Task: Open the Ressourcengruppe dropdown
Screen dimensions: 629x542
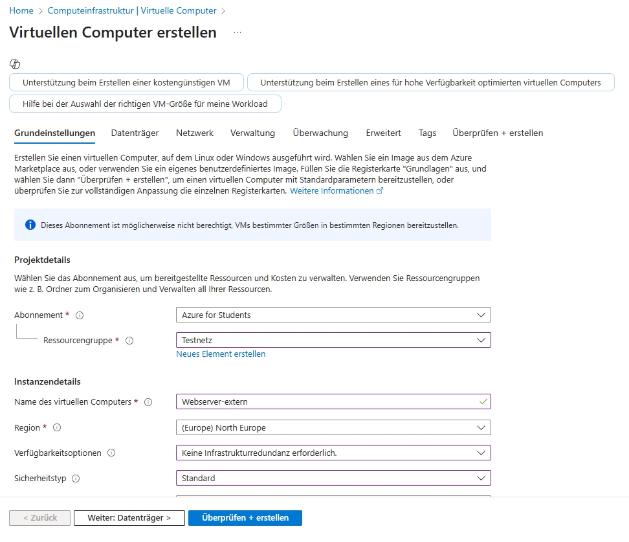Action: click(333, 340)
